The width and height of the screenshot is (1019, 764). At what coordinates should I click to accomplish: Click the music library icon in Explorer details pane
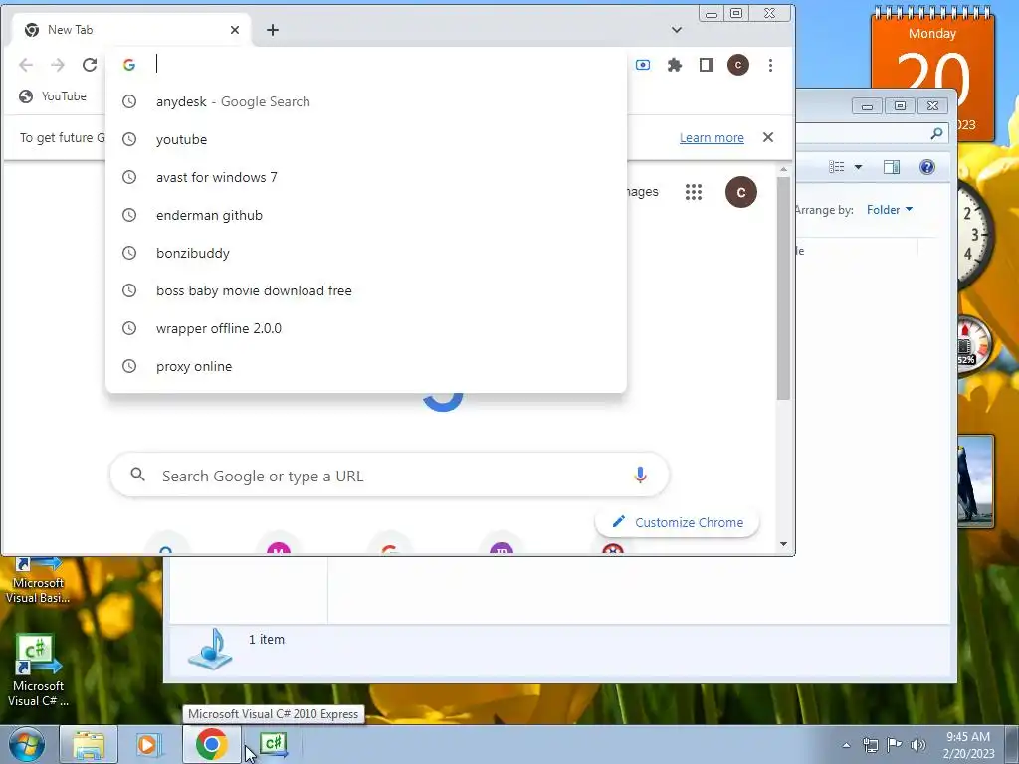coord(211,649)
